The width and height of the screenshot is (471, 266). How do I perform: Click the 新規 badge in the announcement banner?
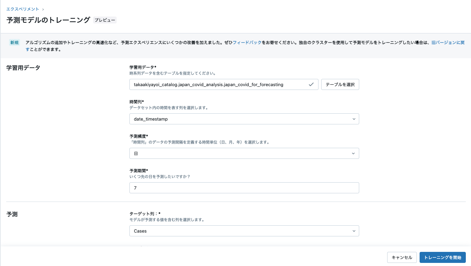point(14,42)
